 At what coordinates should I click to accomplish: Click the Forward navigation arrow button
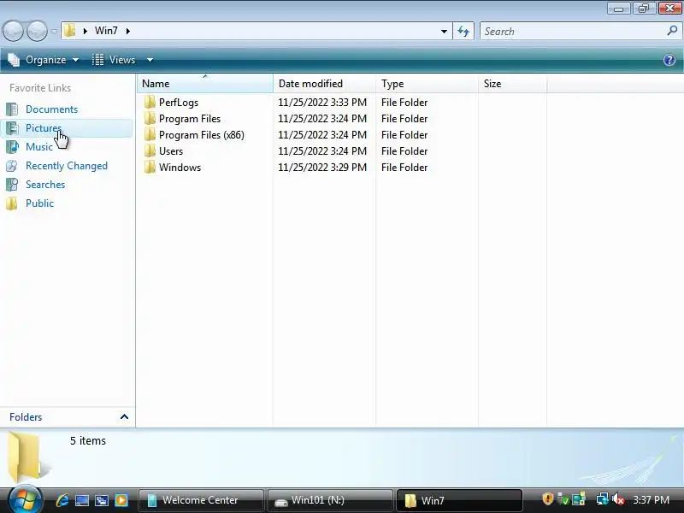point(37,32)
